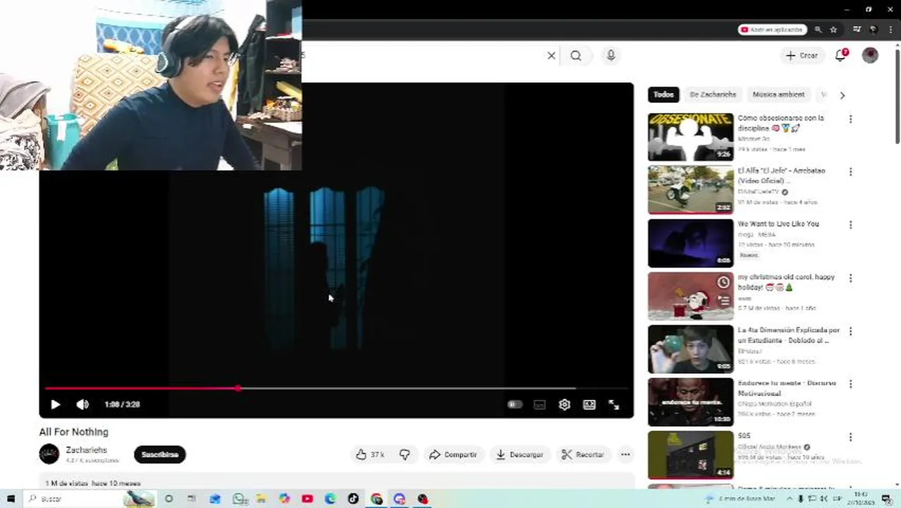Click the red progress bar scrubber dot
This screenshot has width=901, height=508.
click(239, 388)
